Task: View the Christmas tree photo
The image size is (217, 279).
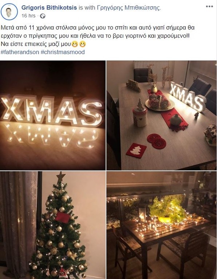Action: pyautogui.click(x=52, y=225)
